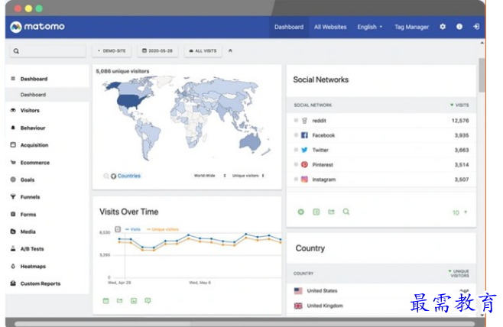This screenshot has width=503, height=327.
Task: Click the info icon in top bar
Action: (459, 27)
